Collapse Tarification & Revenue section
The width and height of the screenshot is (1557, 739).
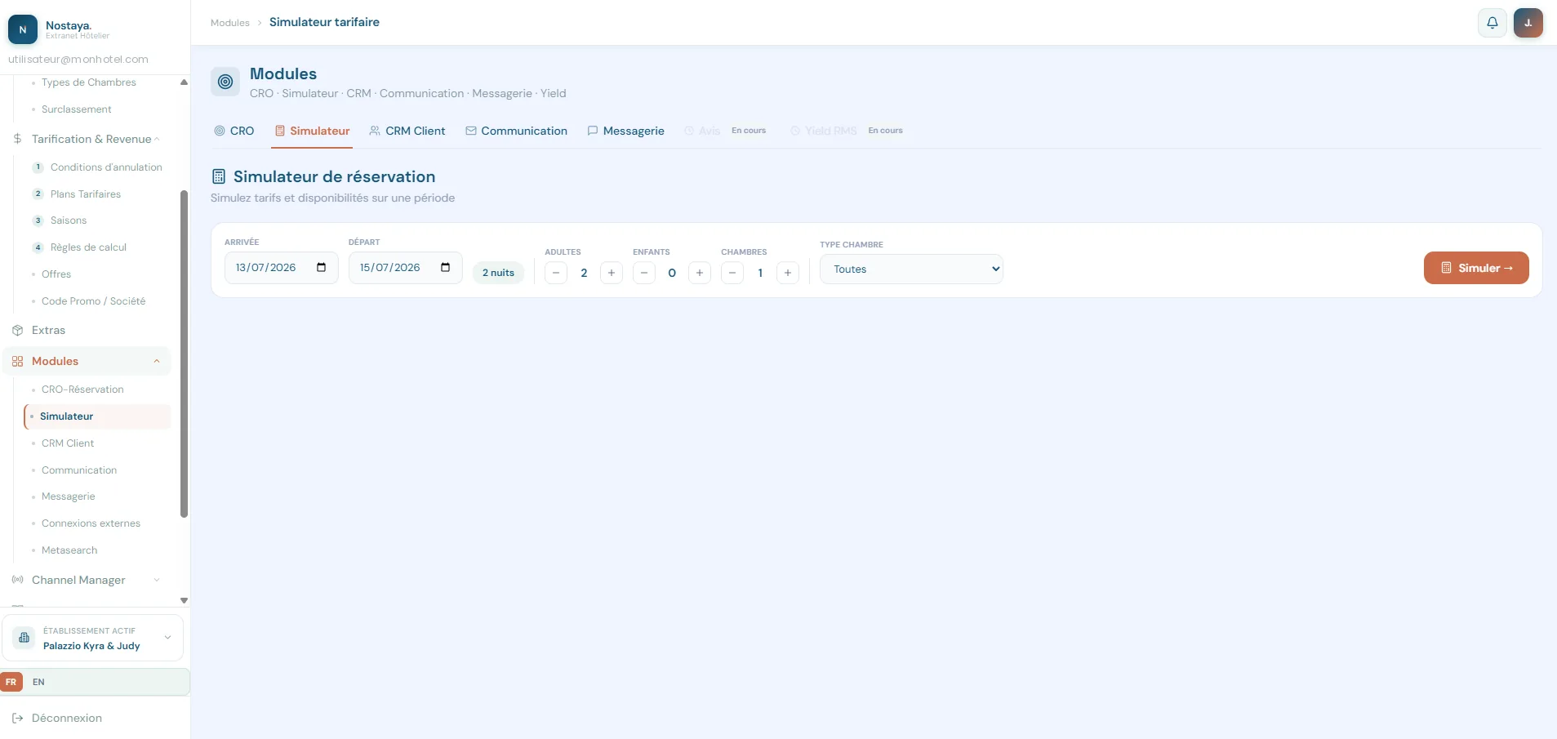click(x=157, y=139)
